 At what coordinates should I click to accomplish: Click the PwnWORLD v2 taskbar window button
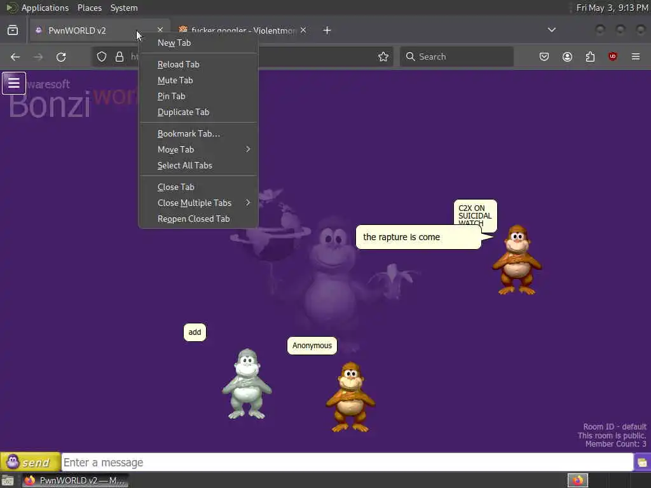75,480
